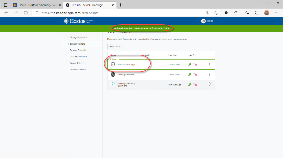Click the OneLogin Protect fingerprint icon
Image resolution: width=283 pixels, height=158 pixels.
point(113,75)
